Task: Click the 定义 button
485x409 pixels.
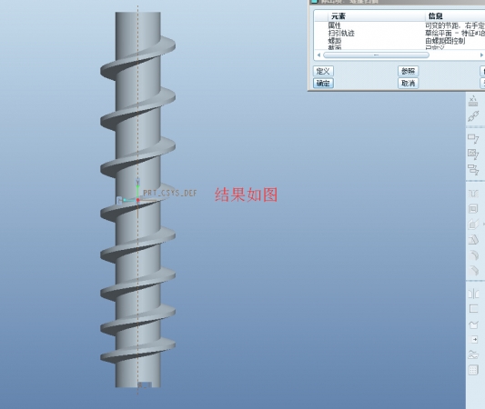Action: 323,71
